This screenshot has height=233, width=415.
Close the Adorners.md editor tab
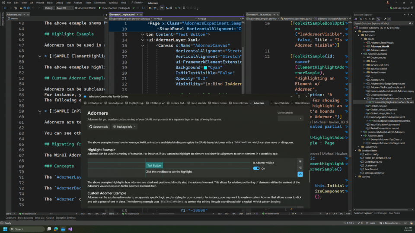[x=28, y=15]
